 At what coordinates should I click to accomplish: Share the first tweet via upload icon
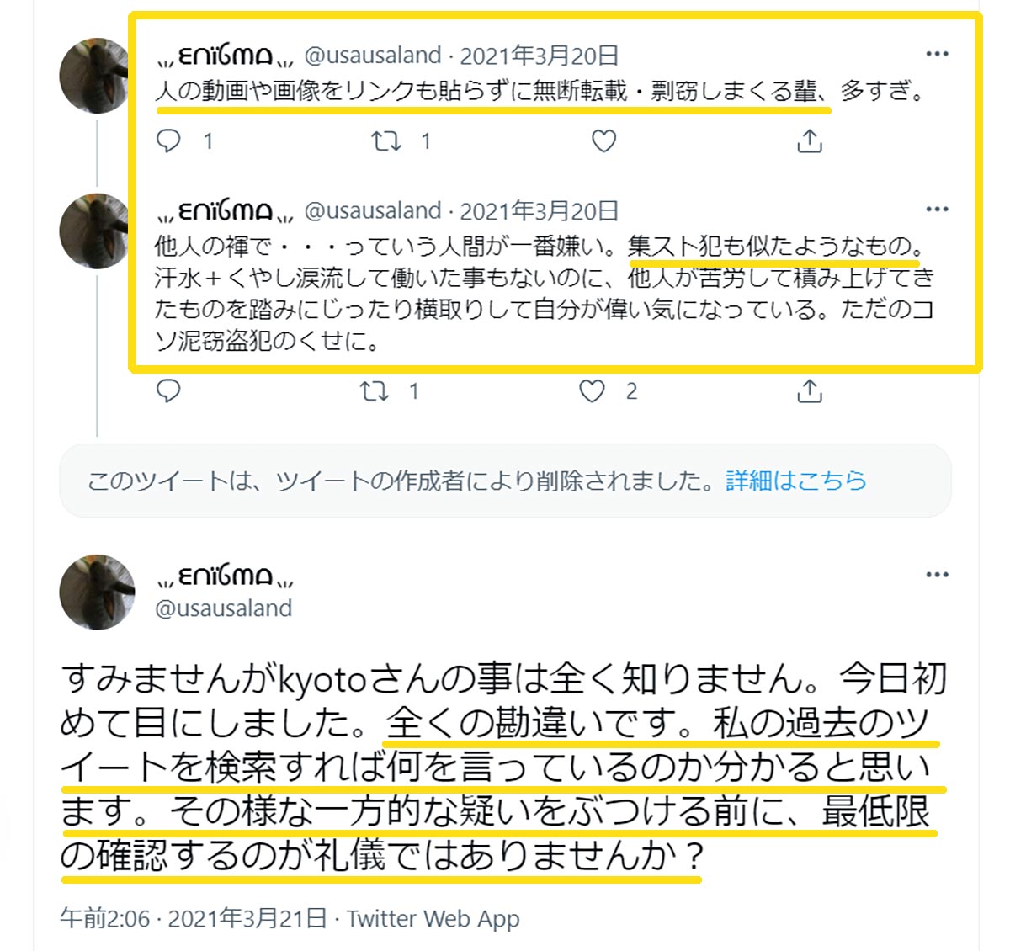(x=809, y=141)
